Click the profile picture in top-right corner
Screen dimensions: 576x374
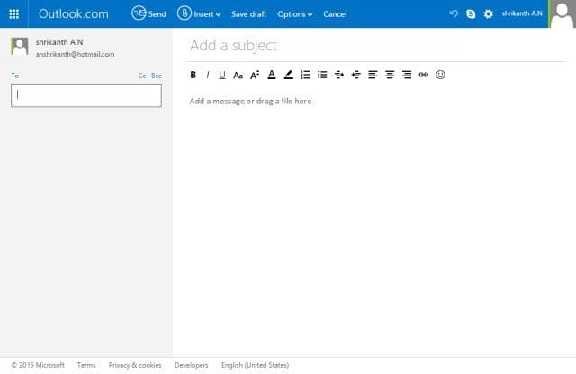pyautogui.click(x=562, y=14)
